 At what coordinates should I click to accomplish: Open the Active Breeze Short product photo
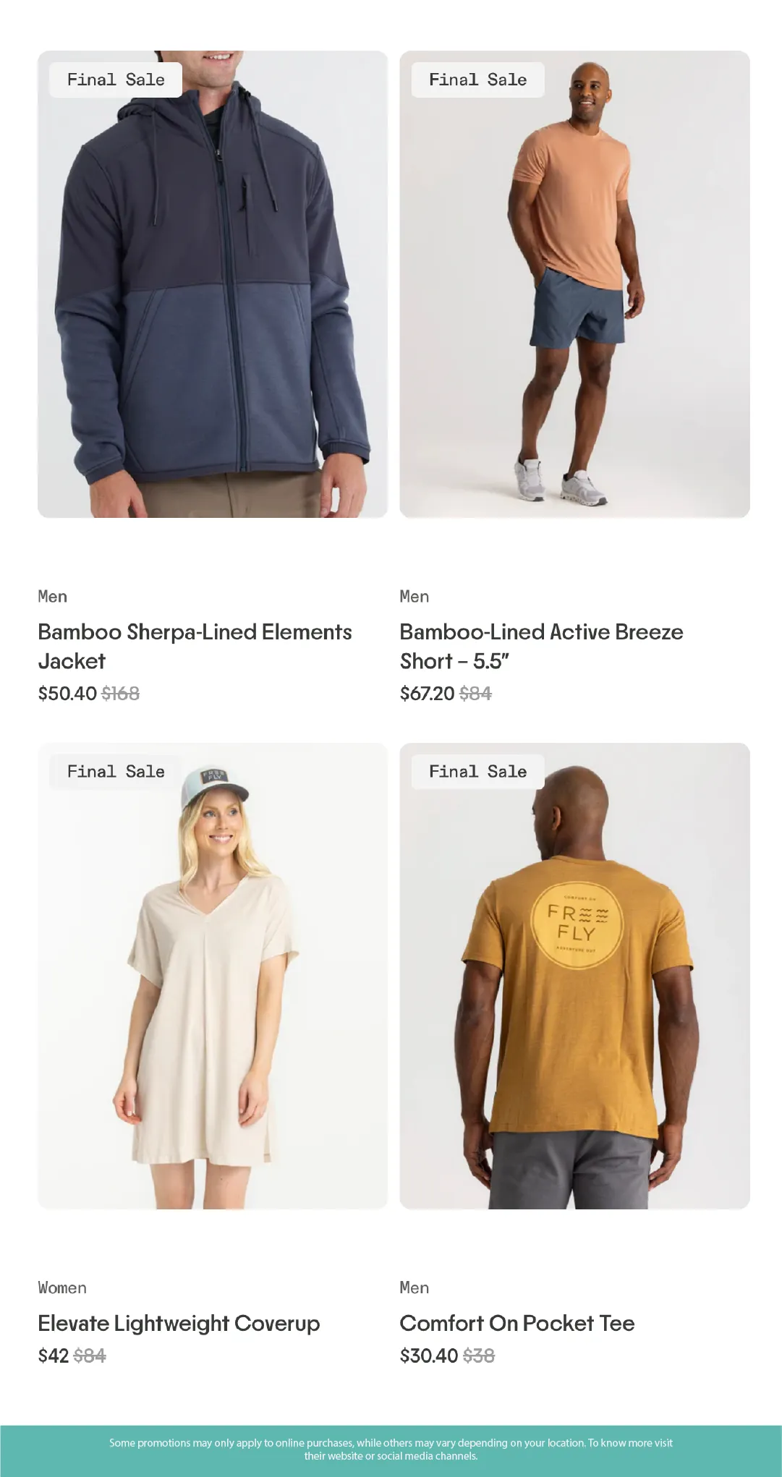point(574,284)
